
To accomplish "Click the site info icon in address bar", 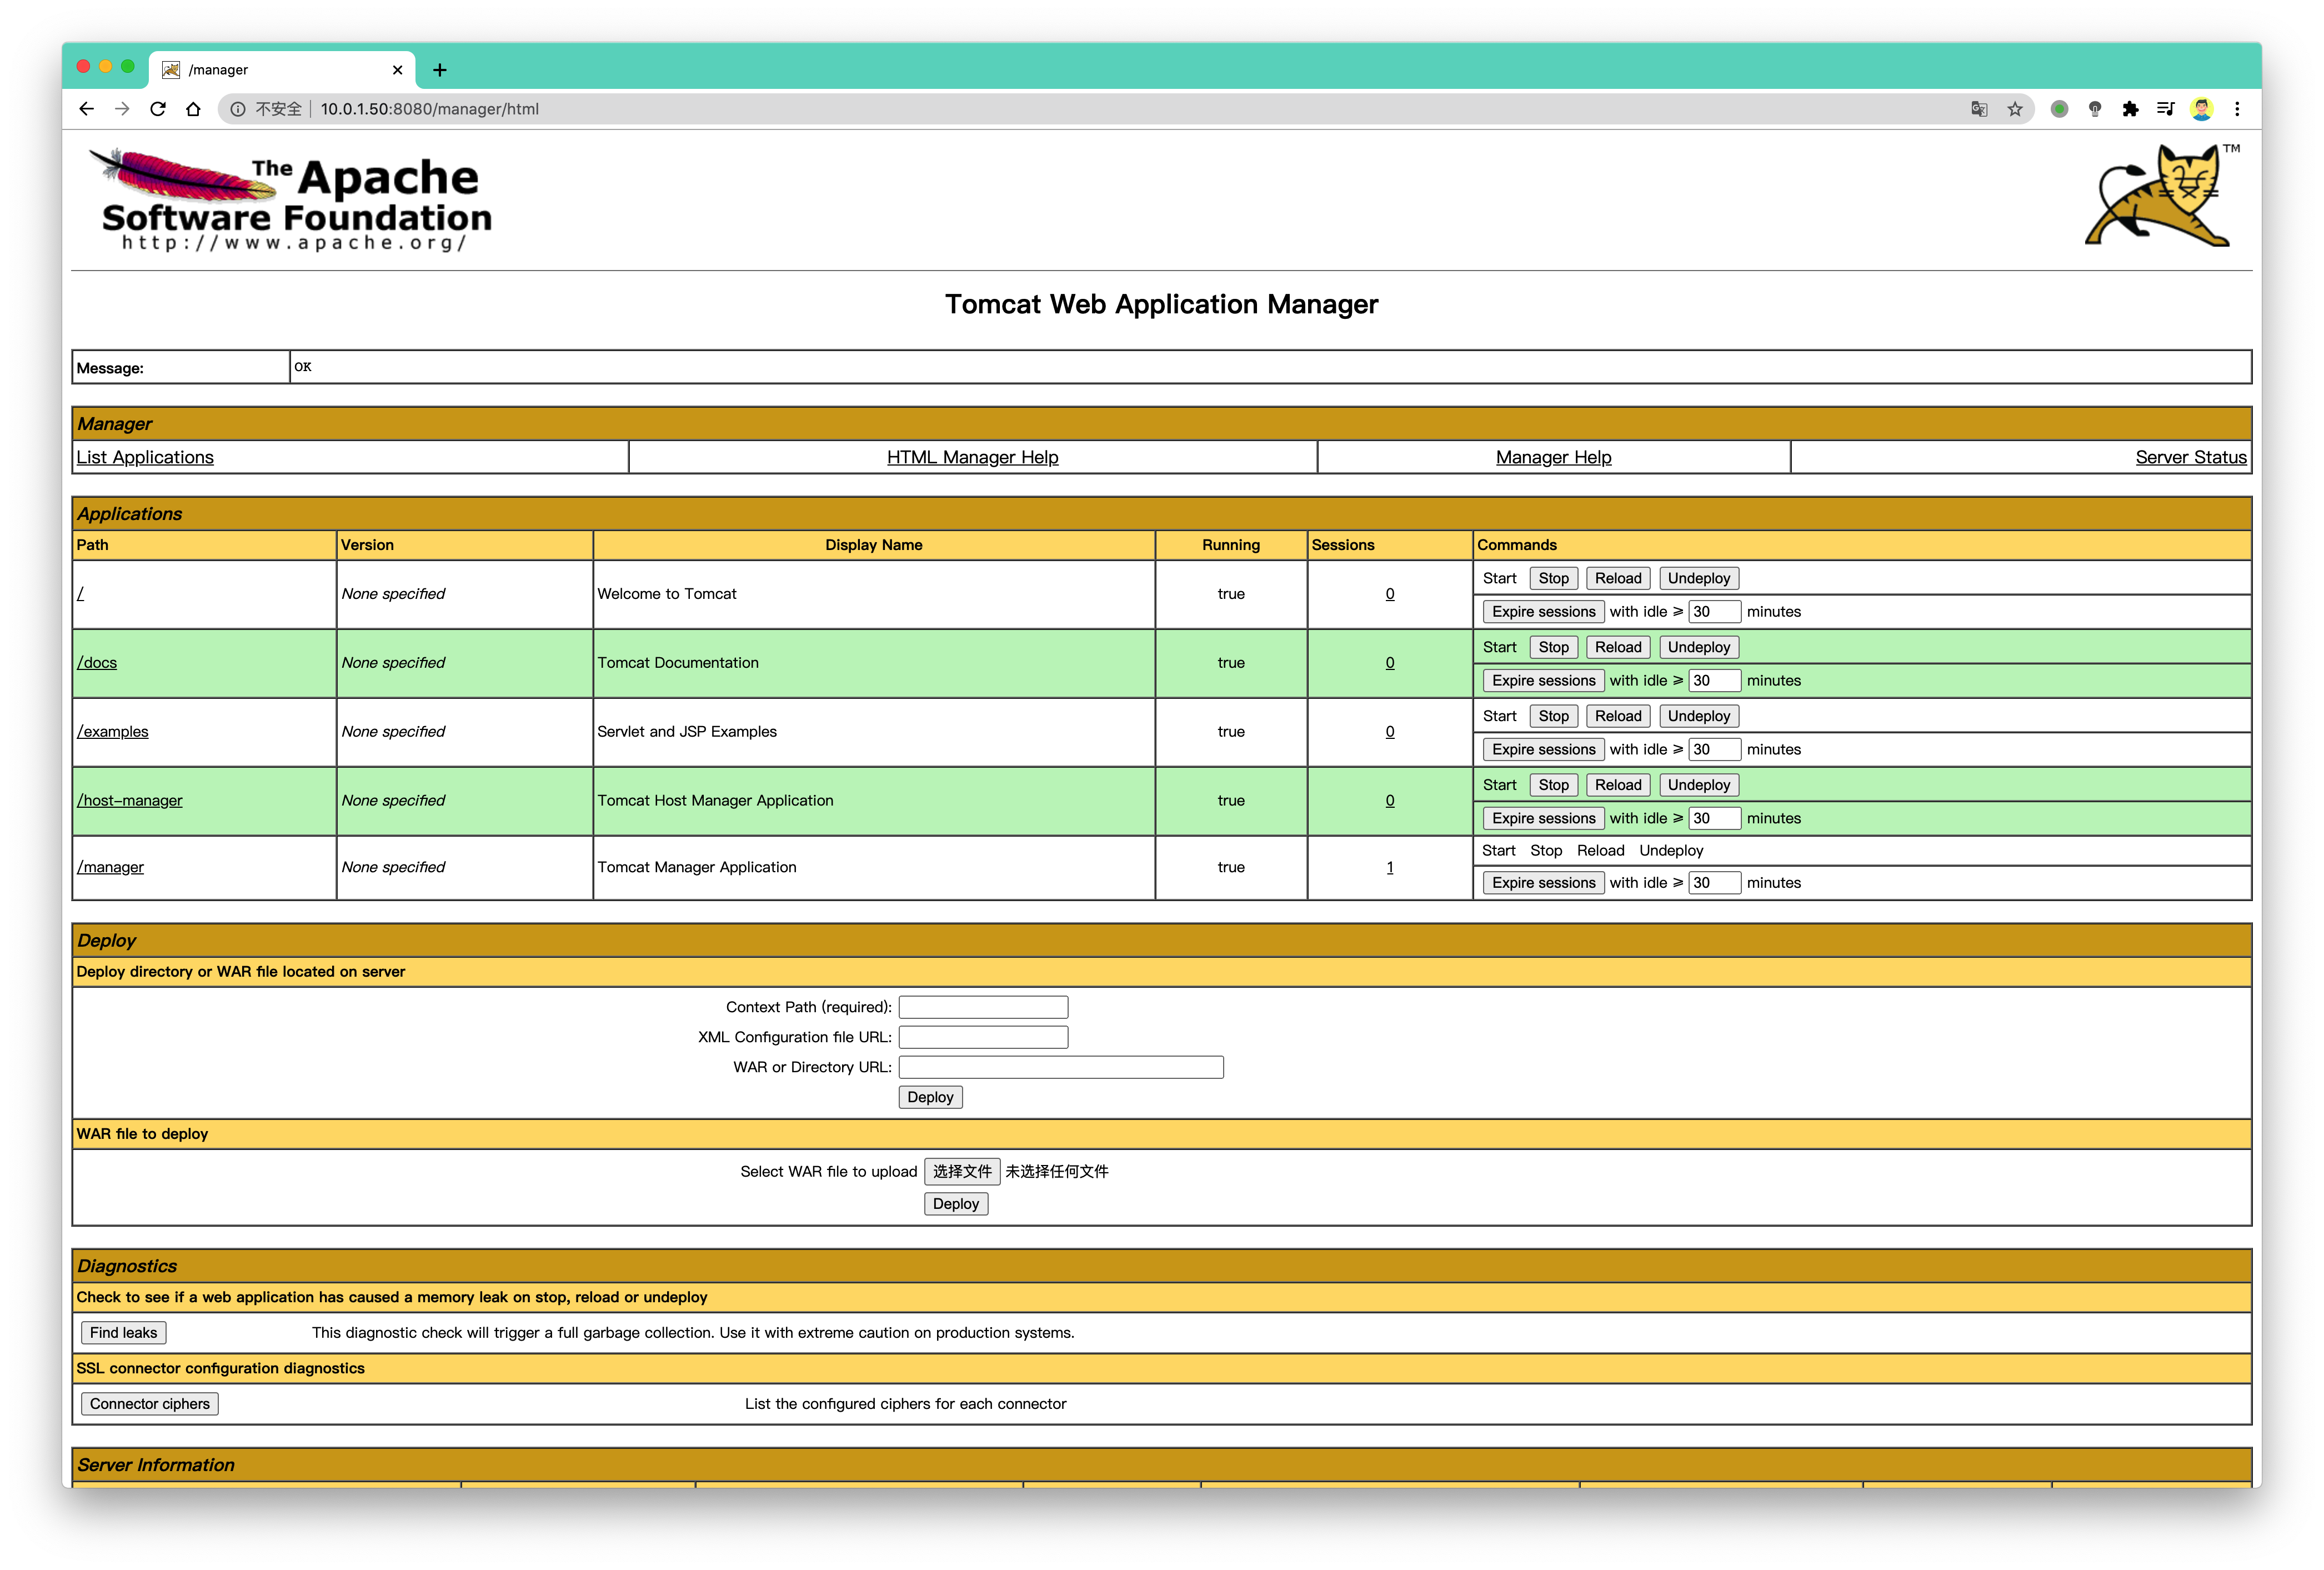I will 238,109.
